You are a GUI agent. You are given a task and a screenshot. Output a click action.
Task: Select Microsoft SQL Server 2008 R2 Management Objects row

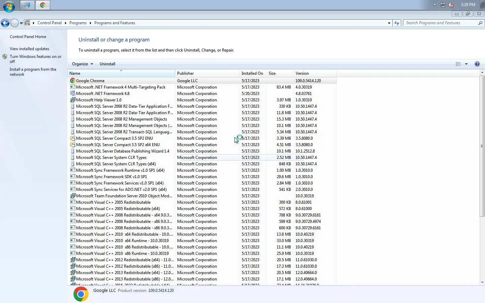(x=202, y=119)
